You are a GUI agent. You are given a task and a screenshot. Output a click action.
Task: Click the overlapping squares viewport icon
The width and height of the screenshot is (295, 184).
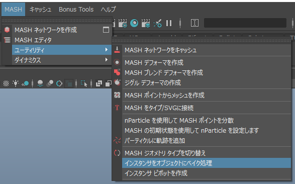[99, 83]
